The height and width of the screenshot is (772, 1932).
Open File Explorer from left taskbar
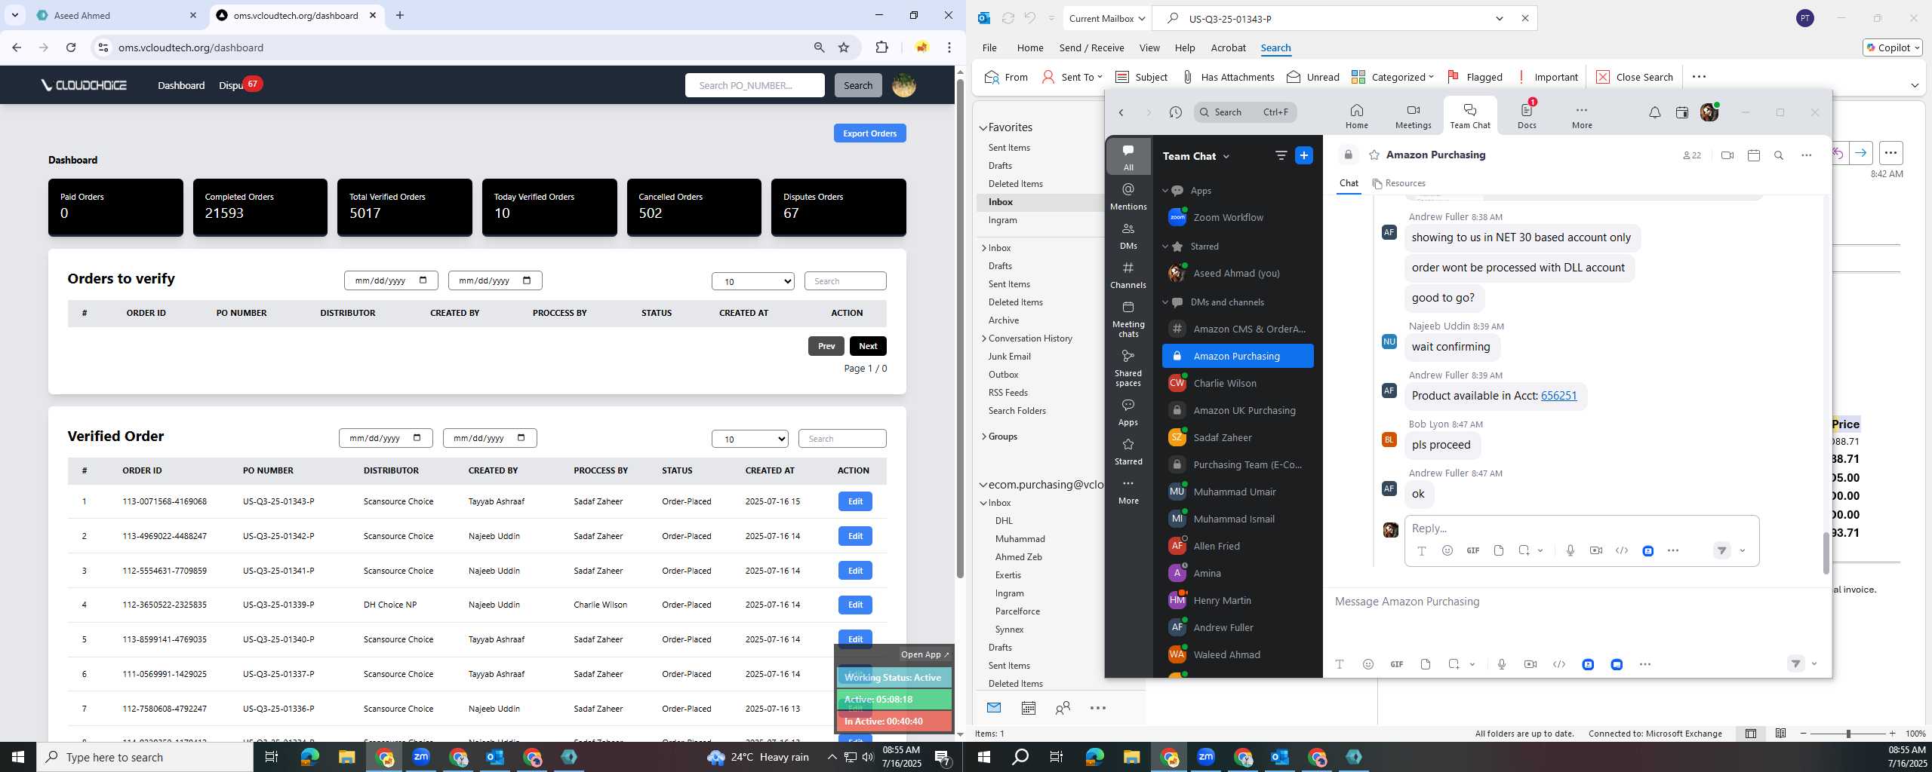coord(346,757)
